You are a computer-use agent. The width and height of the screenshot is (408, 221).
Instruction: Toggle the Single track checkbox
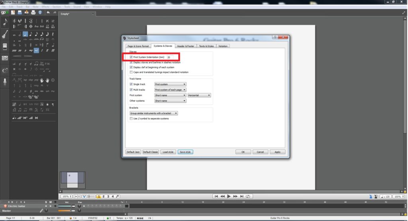pos(131,84)
